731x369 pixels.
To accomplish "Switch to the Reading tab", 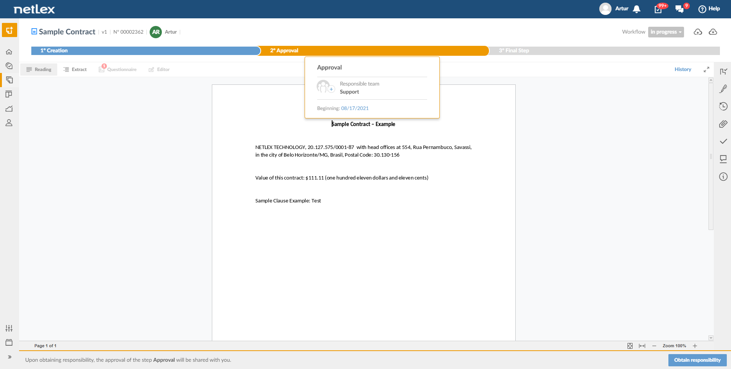I will [39, 70].
